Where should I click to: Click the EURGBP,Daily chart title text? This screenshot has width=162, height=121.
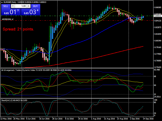tap(10, 2)
